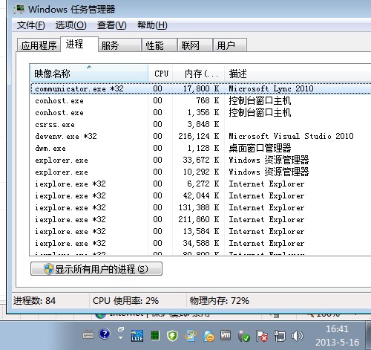The image size is (371, 350).
Task: Switch to the 性能 tab
Action: (160, 45)
